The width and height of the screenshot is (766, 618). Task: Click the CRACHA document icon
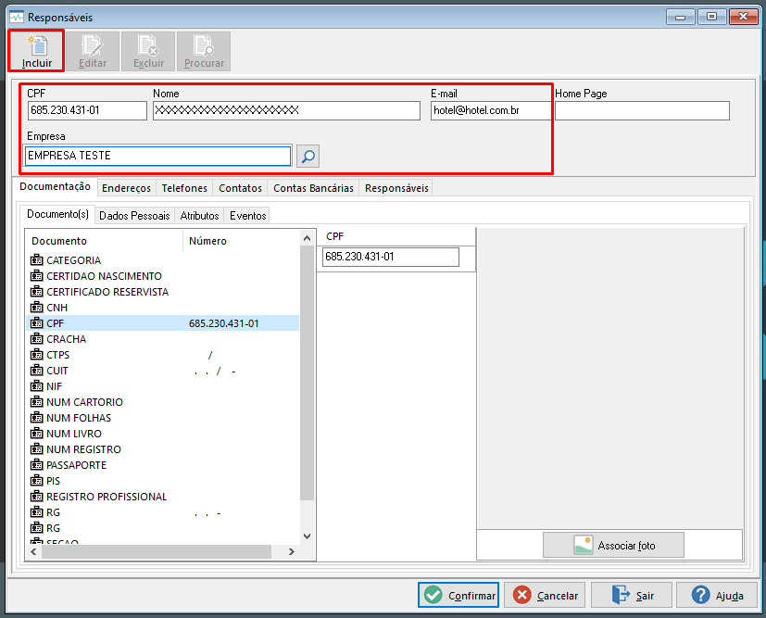(x=37, y=338)
